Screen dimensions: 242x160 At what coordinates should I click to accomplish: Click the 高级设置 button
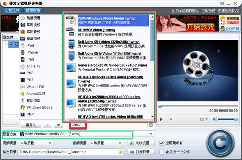click(141, 143)
